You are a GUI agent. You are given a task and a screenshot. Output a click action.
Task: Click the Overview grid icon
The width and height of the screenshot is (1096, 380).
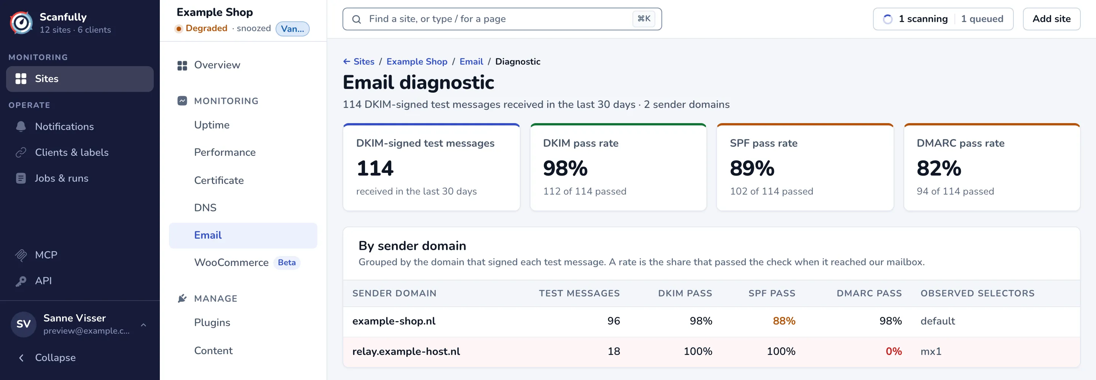[x=182, y=65]
